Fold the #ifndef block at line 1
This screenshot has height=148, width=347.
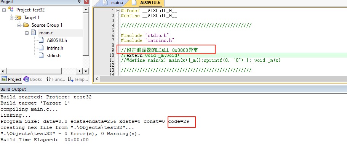118,11
